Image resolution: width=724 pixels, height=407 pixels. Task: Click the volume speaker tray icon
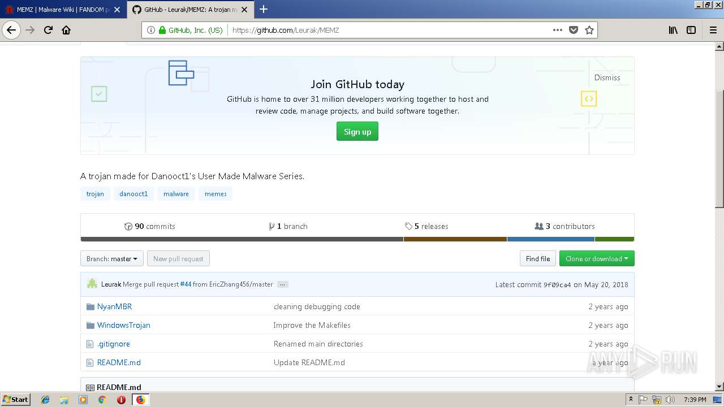(670, 400)
